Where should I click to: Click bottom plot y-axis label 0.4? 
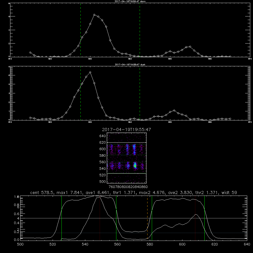tap(17, 223)
